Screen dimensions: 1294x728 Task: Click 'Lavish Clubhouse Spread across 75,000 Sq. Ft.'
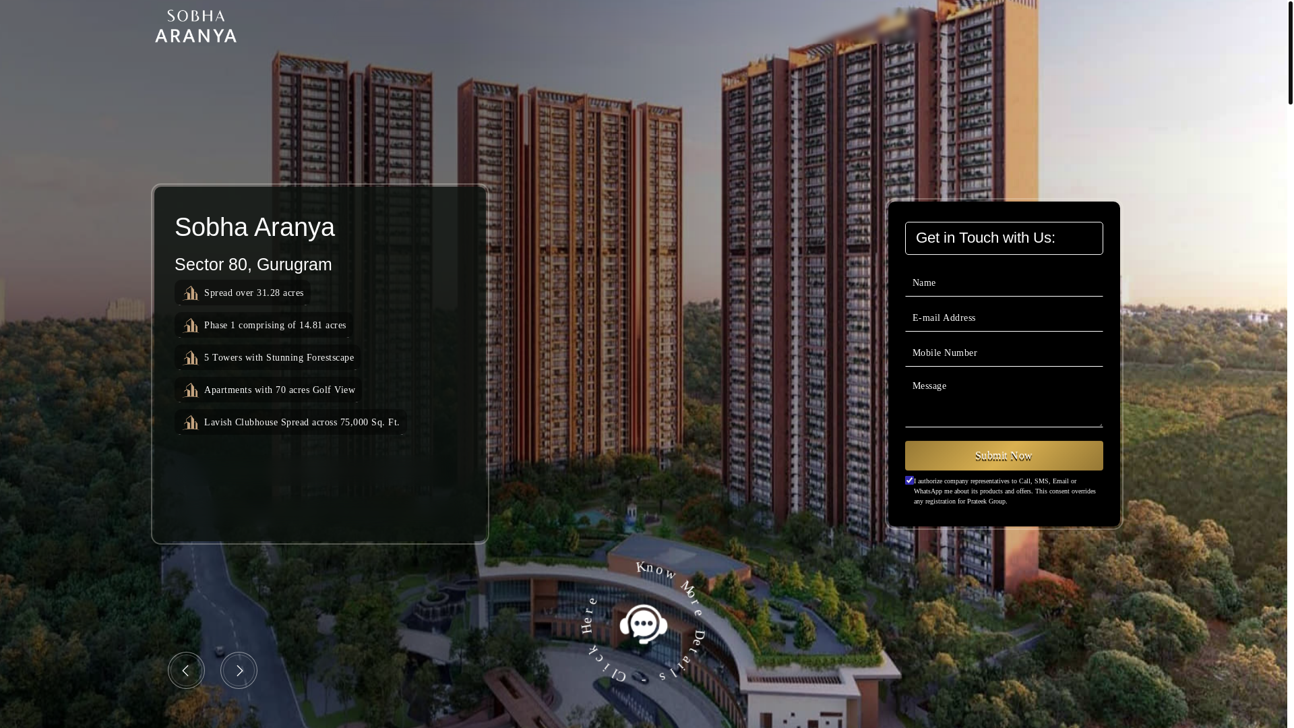pyautogui.click(x=302, y=423)
